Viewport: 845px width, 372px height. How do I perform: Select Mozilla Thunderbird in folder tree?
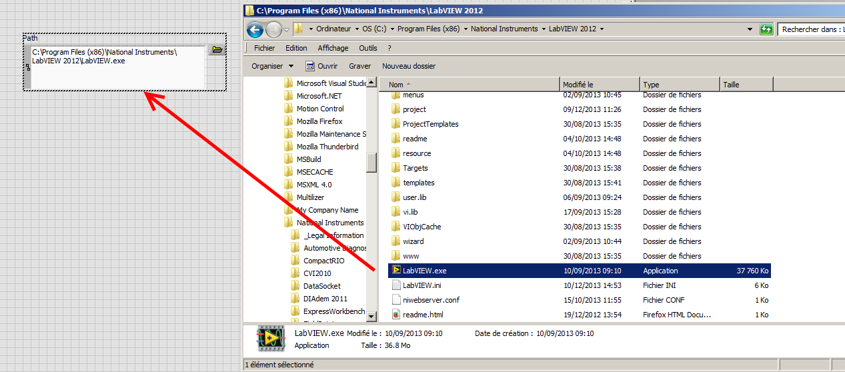click(x=327, y=147)
